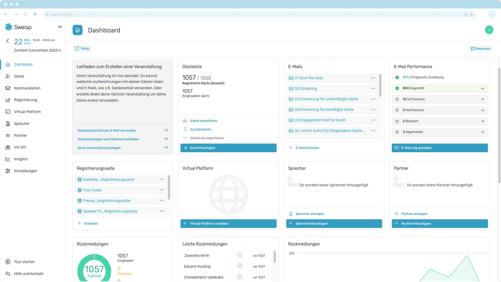Go back with the event chevron arrow
Image resolution: width=501 pixels, height=282 pixels.
coord(8,41)
